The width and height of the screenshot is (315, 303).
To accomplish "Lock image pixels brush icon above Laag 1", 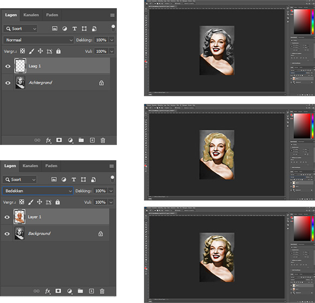I will (x=31, y=51).
